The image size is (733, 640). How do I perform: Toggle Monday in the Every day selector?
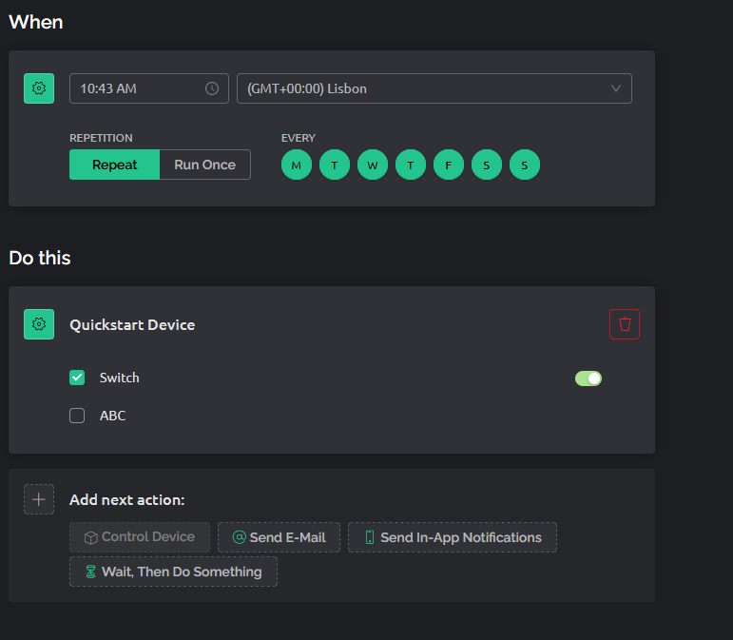[297, 165]
